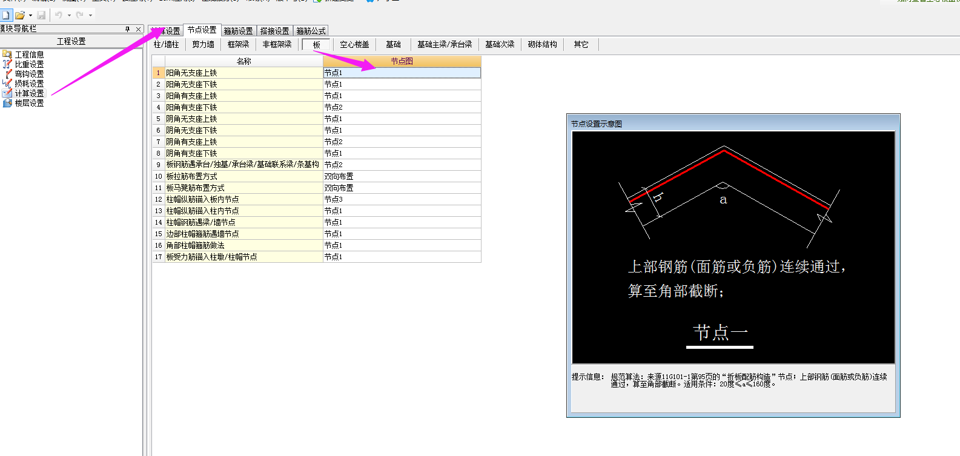Image resolution: width=960 pixels, height=456 pixels.
Task: Close the 模块导航栏 panel
Action: [138, 29]
